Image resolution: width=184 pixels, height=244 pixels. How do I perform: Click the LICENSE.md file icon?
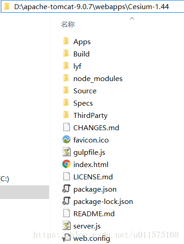coord(66,177)
